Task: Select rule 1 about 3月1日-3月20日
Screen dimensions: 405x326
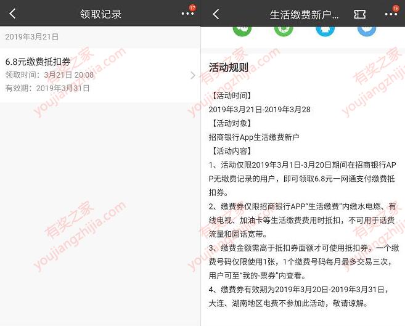Action: (x=303, y=179)
